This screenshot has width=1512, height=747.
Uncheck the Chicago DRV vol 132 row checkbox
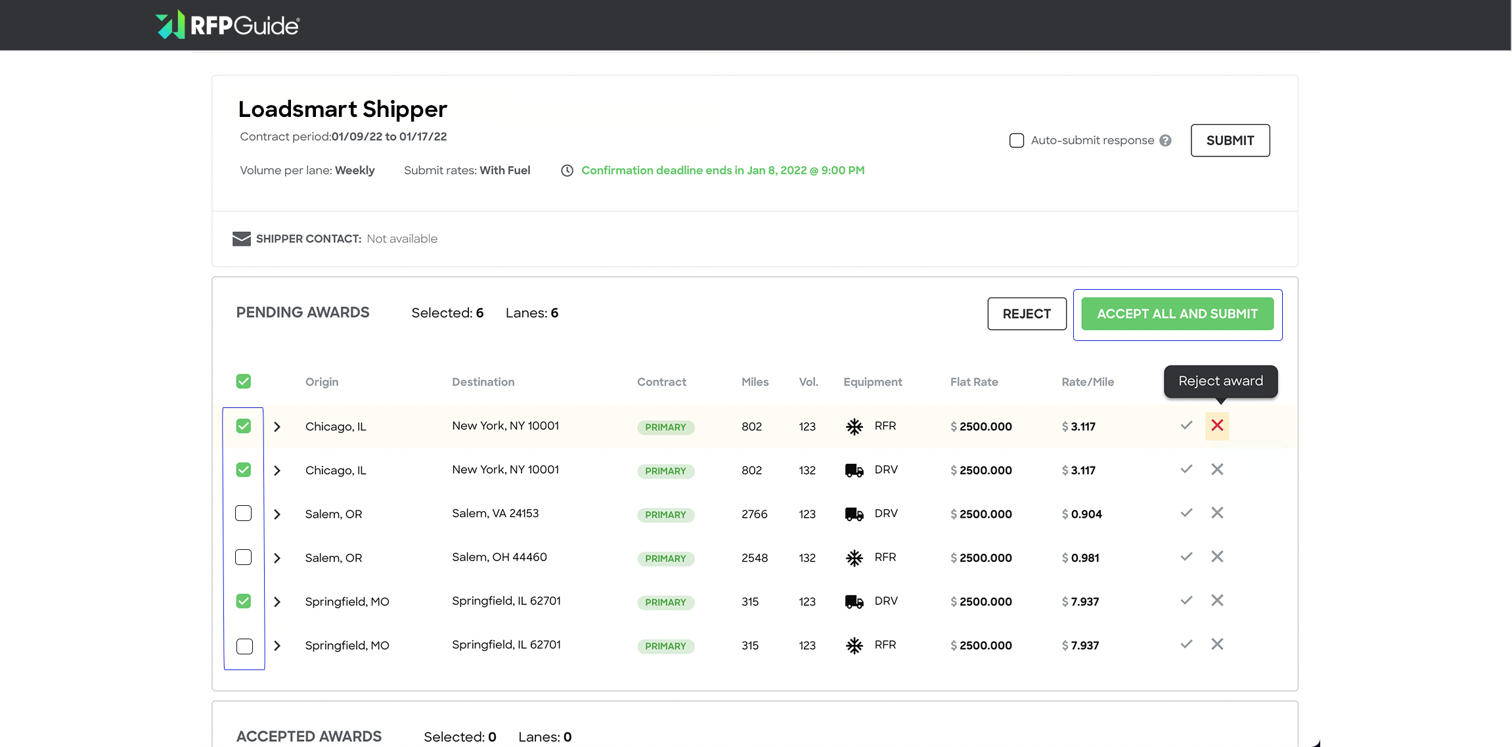[244, 470]
